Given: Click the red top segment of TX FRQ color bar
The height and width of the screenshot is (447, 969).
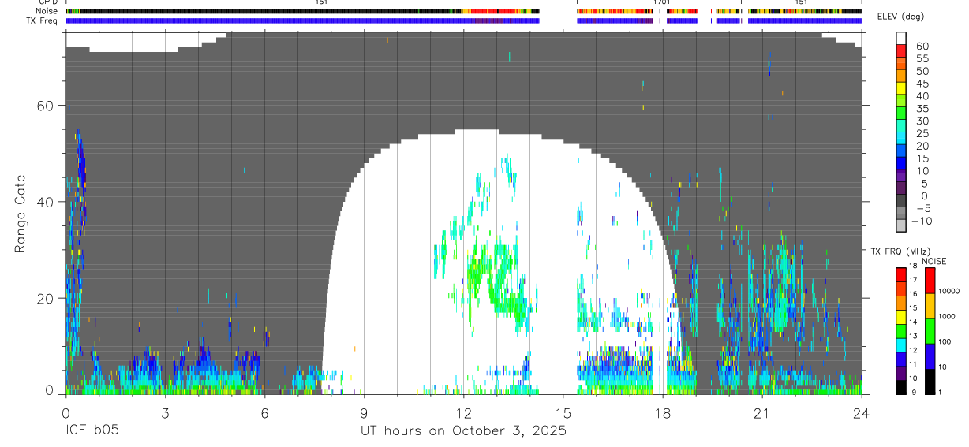Looking at the screenshot, I should 901,274.
